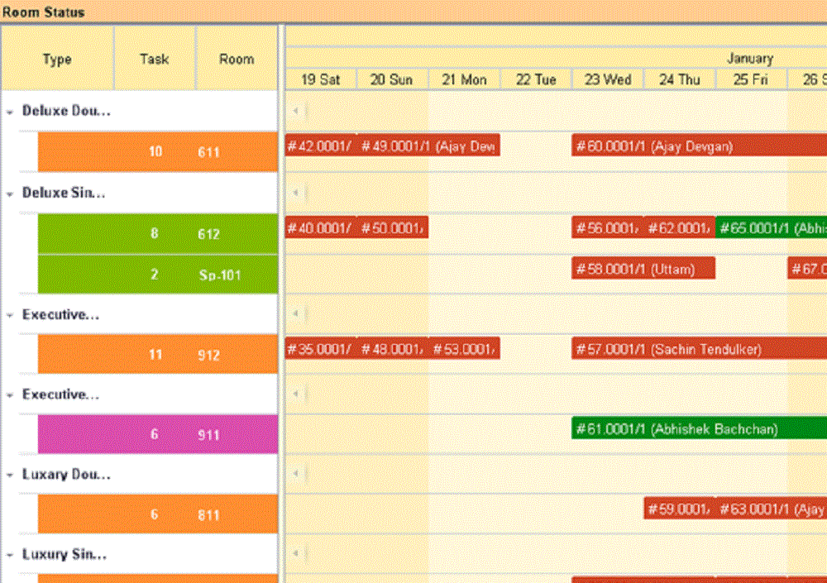827x583 pixels.
Task: Click the small timeline arrow in the Luxury Sin... row
Action: pos(296,553)
